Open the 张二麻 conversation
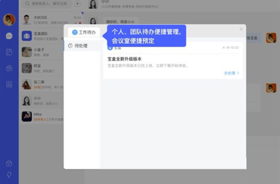This screenshot has height=184, width=280. click(x=41, y=84)
